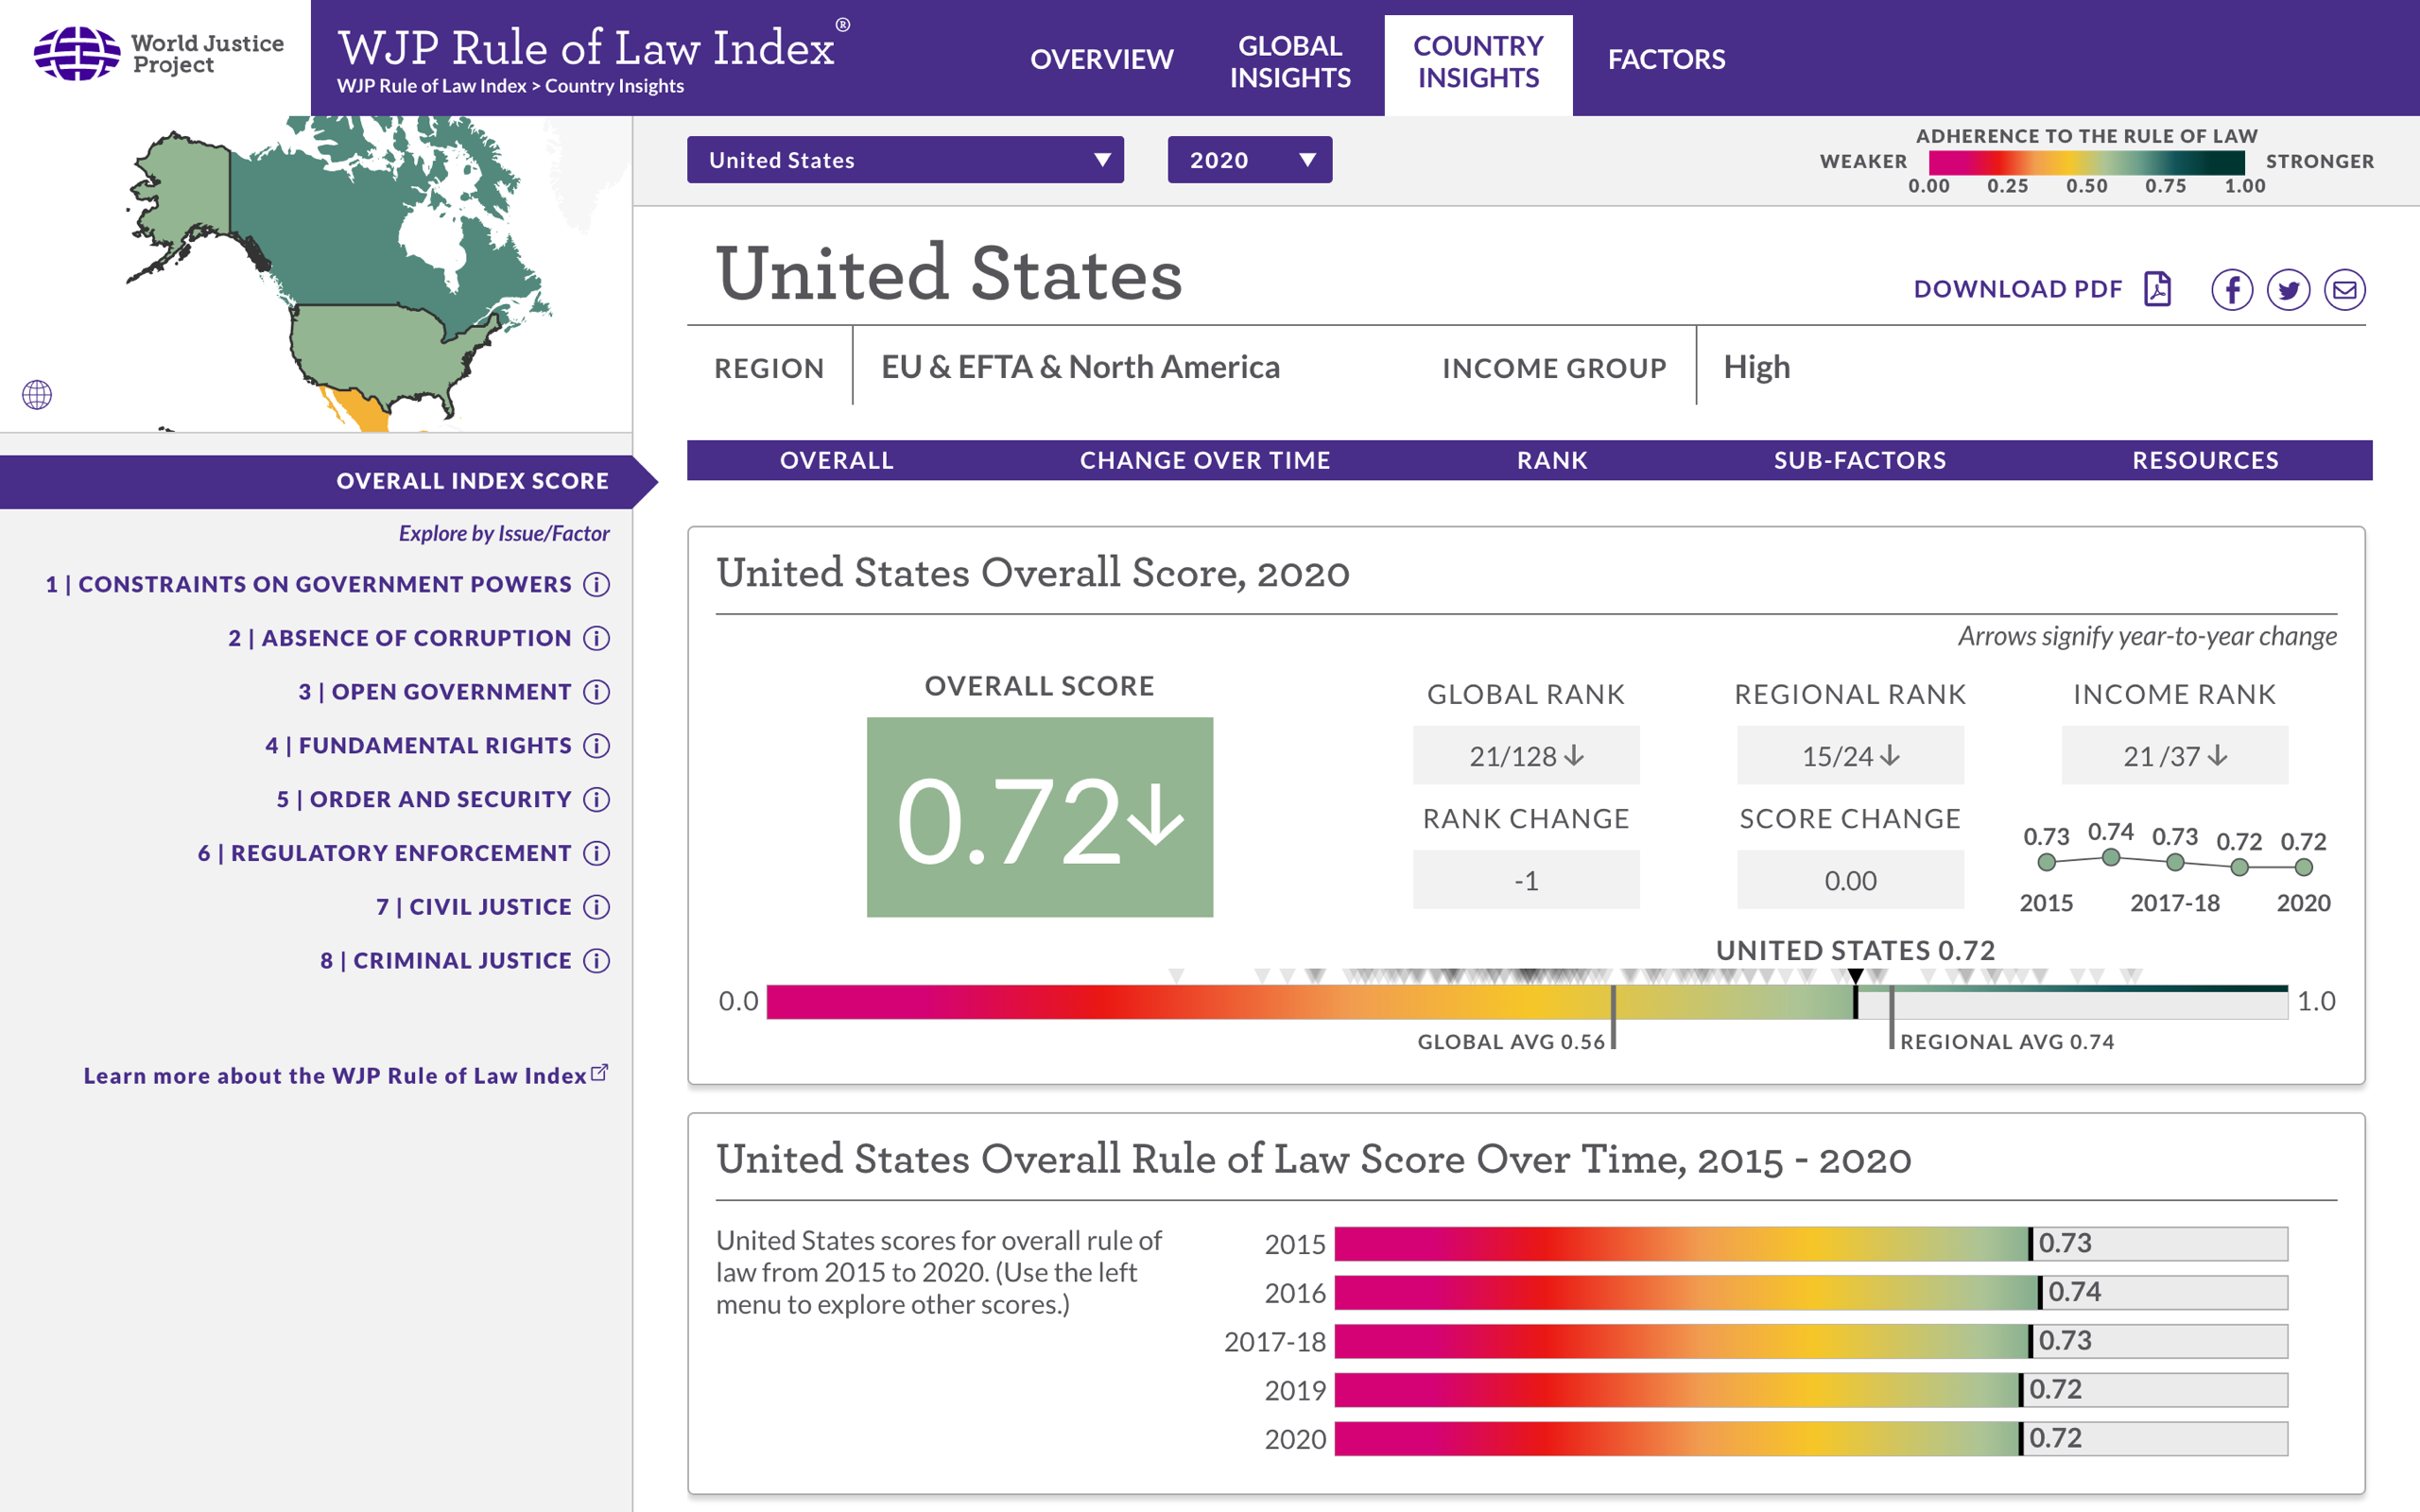Open the Sub-Factors section tab
The image size is (2420, 1512).
1858,460
